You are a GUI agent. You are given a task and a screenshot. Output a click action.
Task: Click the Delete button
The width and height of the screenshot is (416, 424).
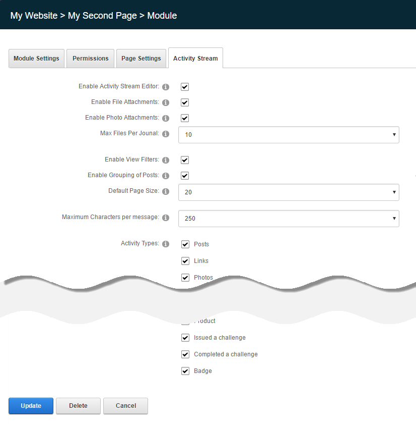[x=78, y=406]
